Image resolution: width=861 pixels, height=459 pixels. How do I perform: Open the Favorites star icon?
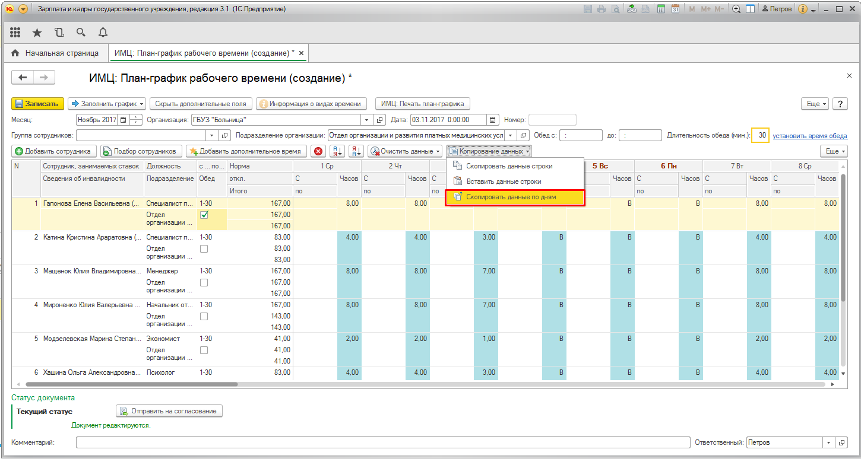[x=37, y=33]
